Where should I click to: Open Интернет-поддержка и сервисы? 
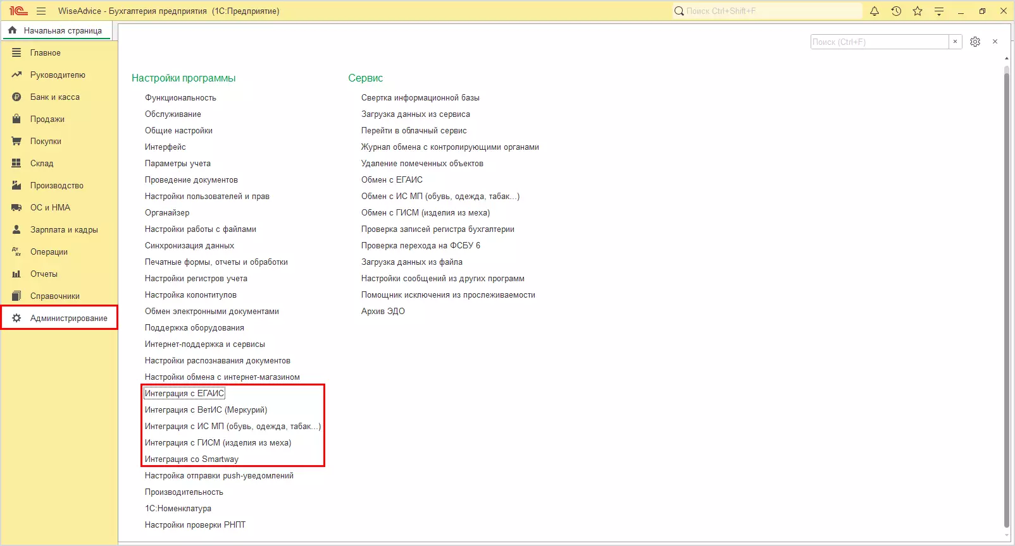pyautogui.click(x=205, y=344)
